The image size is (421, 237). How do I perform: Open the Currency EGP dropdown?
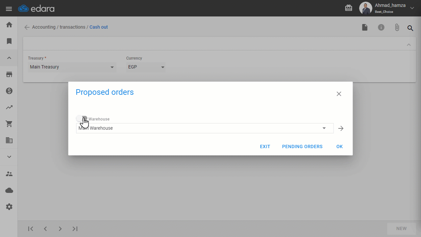point(146,67)
